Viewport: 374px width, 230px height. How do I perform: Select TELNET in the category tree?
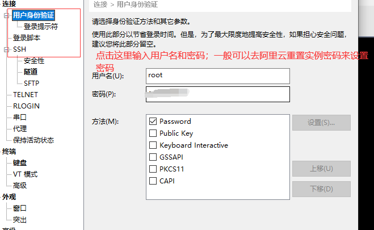26,95
